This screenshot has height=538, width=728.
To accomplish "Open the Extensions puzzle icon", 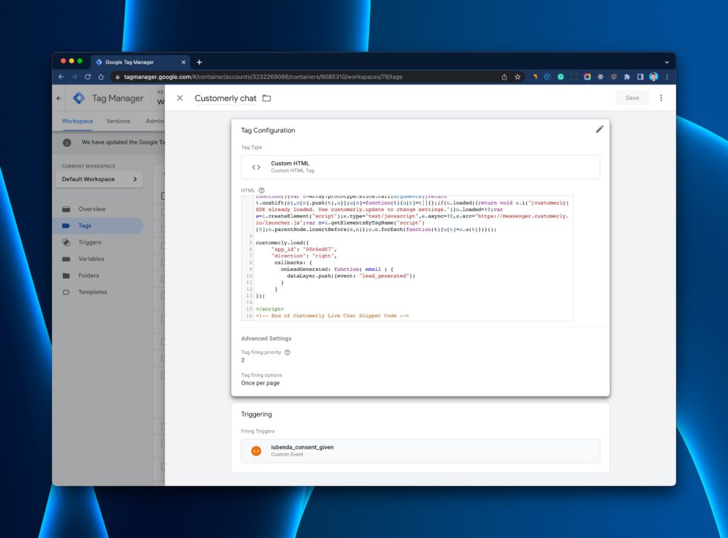I will click(x=627, y=77).
